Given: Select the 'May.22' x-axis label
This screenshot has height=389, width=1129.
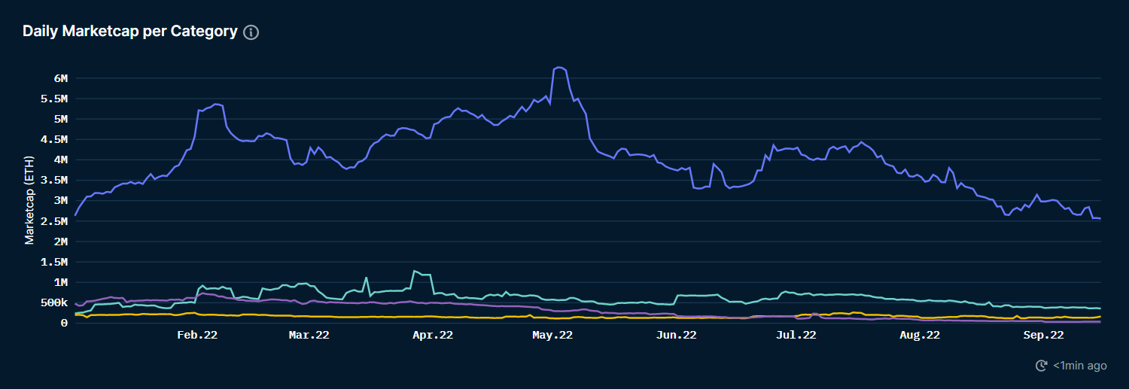Looking at the screenshot, I should tap(552, 336).
